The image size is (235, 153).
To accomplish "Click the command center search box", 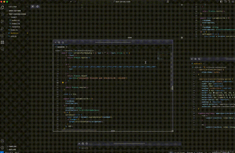I will coord(121,2).
